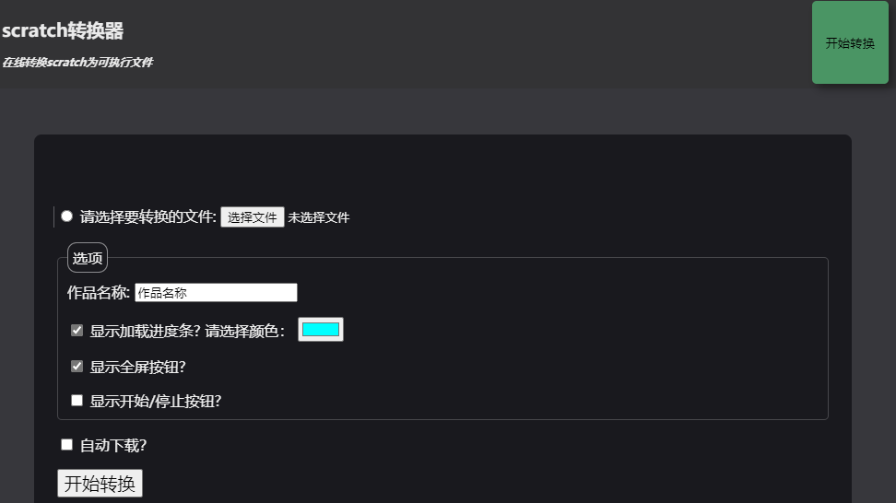Enable the 显示开始/停止按钮 checkbox

pyautogui.click(x=77, y=400)
